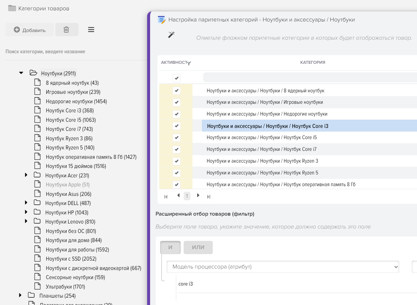Click the trash delete category icon
Screen dimensions: 417x305
(x=67, y=30)
